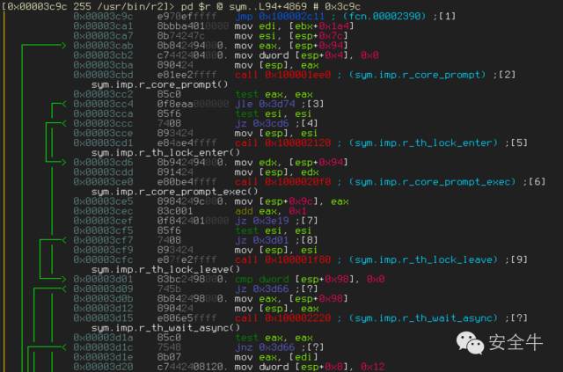Select the jnz 0x3d66 instruction
563x372 pixels.
(265, 347)
